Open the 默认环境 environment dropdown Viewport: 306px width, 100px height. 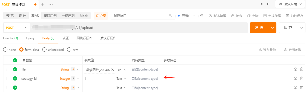click(290, 4)
